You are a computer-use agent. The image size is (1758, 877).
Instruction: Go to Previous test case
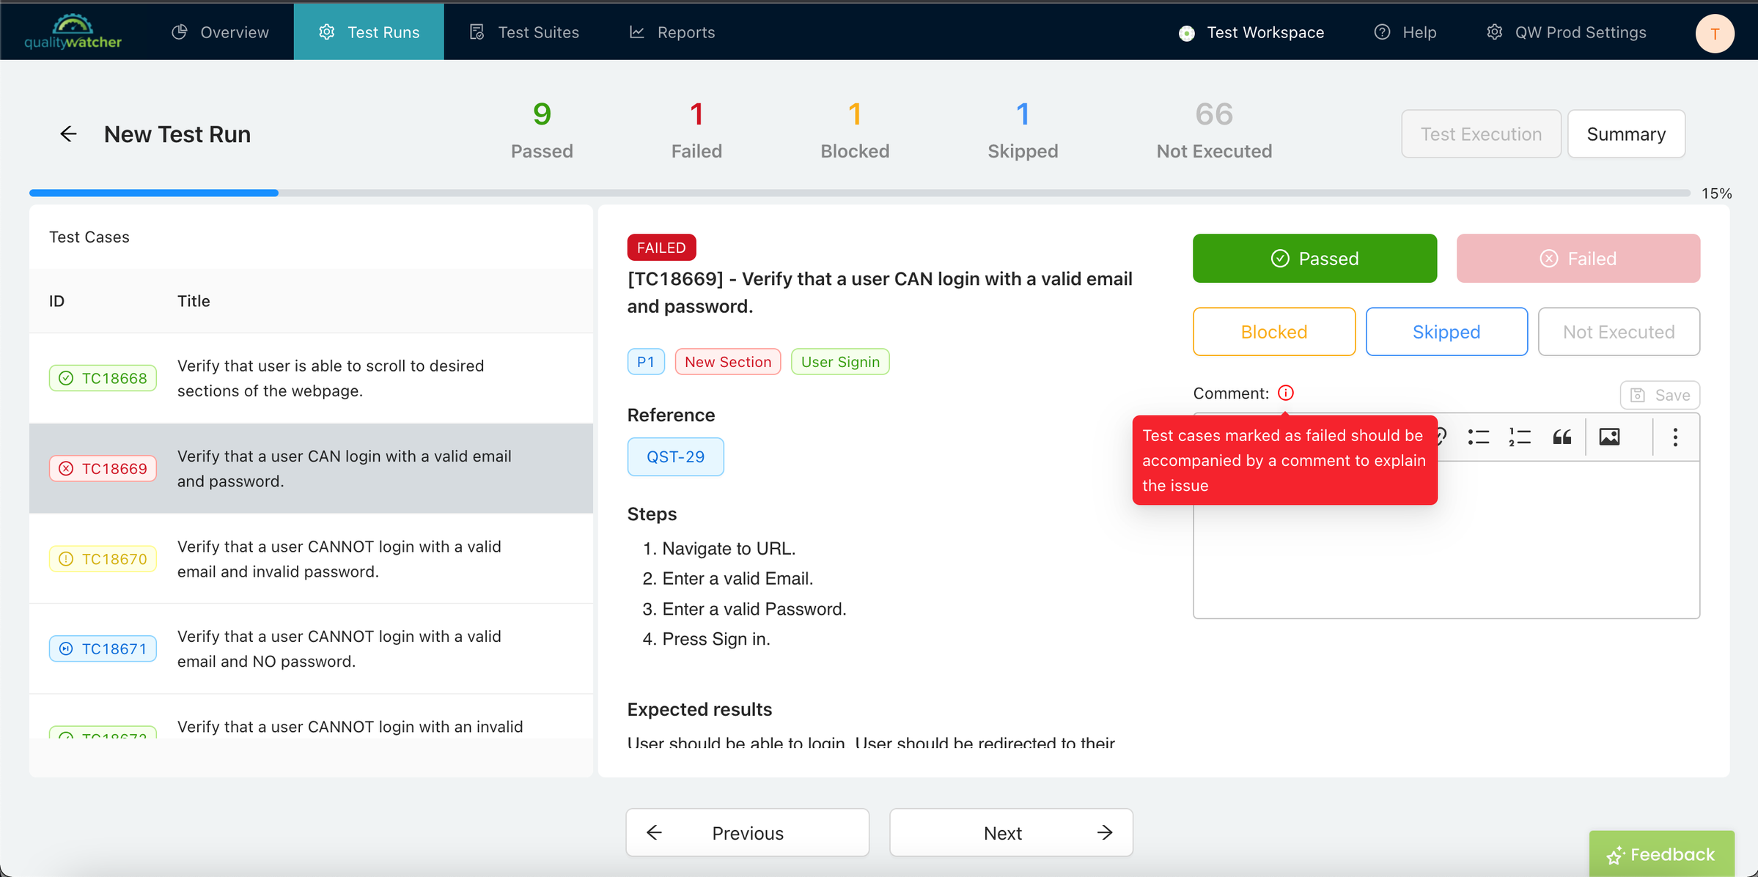tap(747, 832)
